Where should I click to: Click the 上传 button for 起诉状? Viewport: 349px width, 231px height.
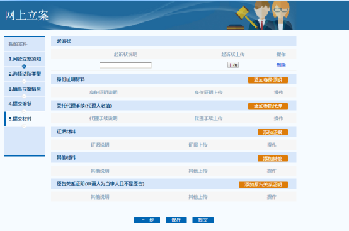click(x=233, y=65)
